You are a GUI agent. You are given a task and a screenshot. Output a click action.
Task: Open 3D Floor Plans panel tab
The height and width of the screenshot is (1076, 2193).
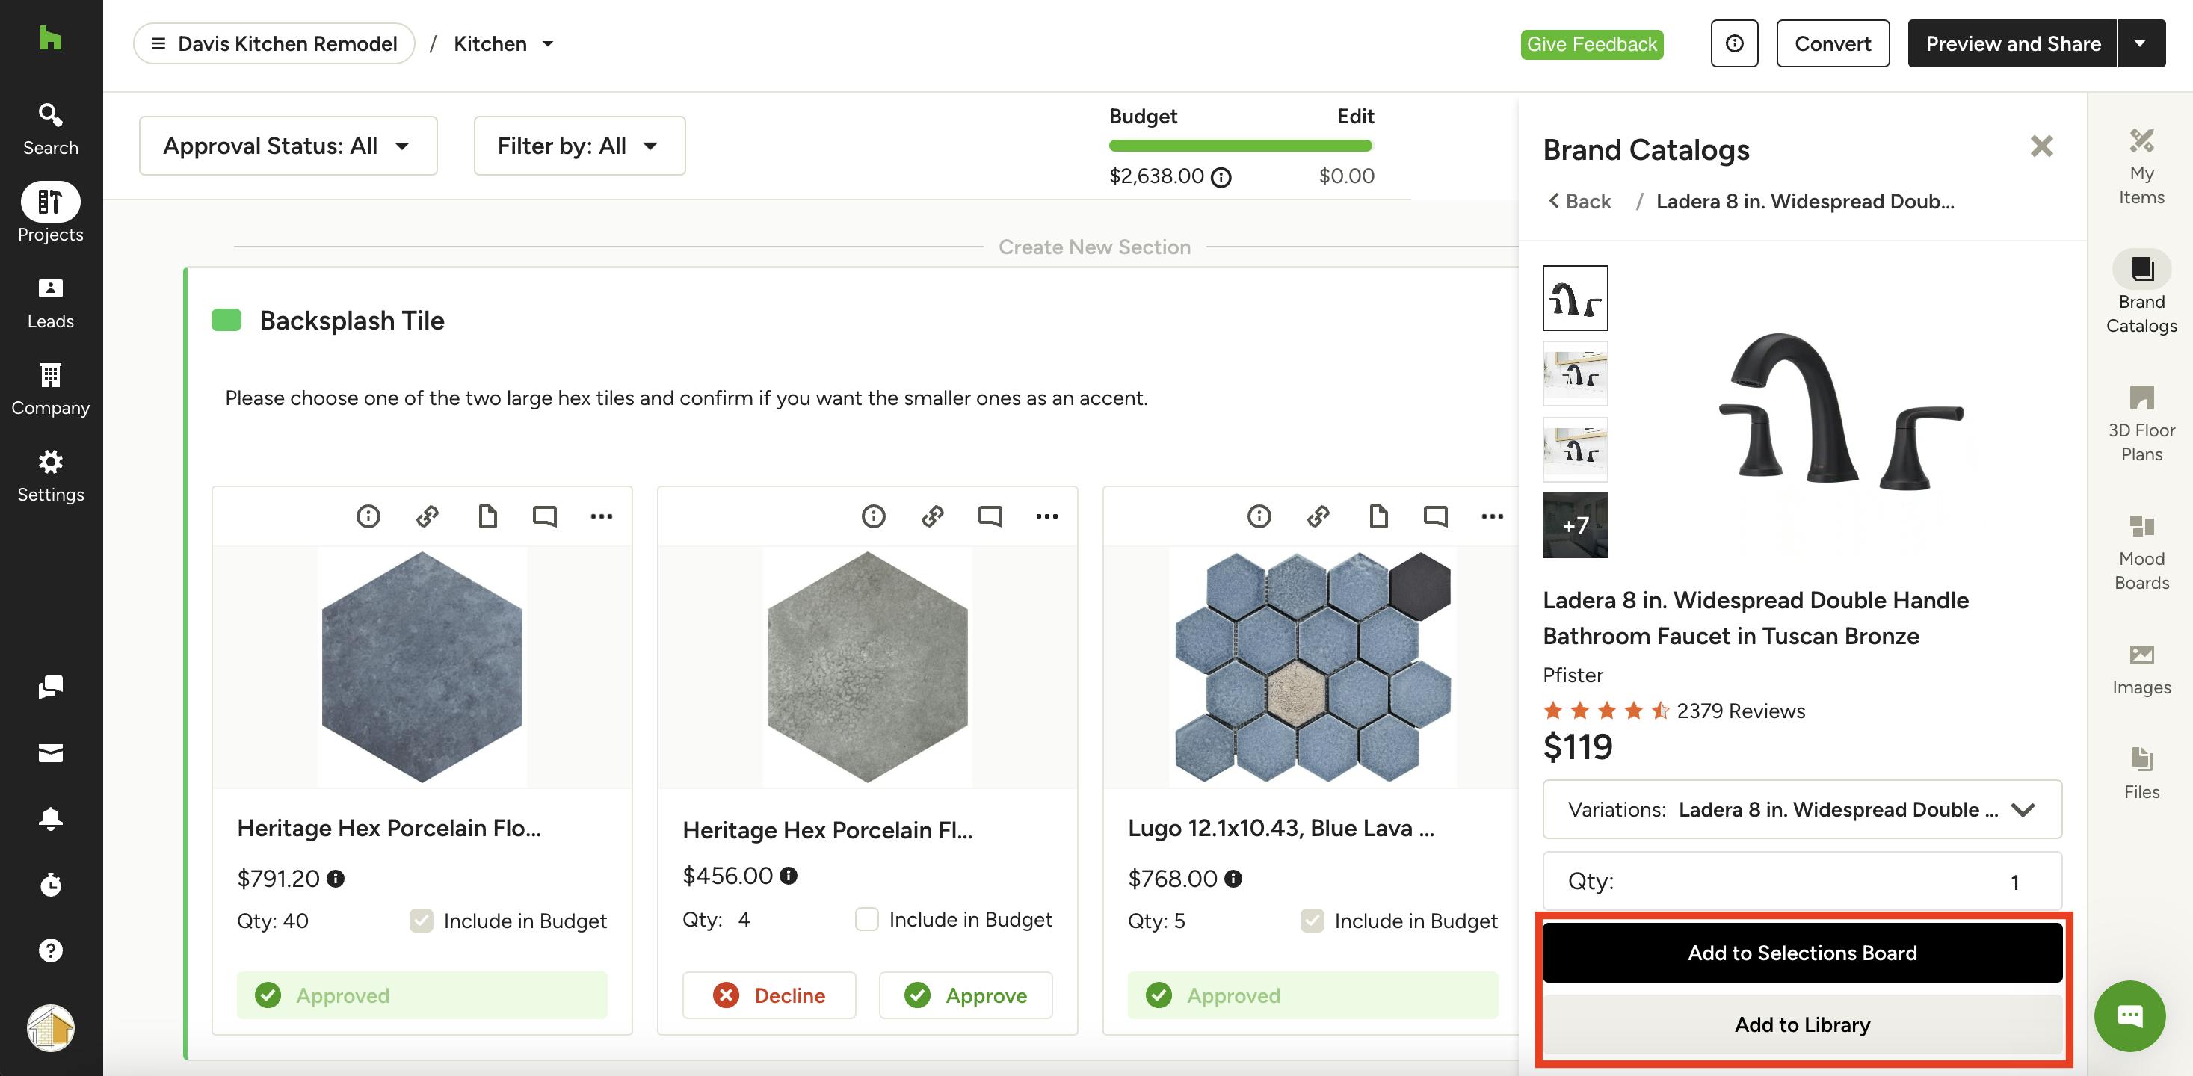point(2141,424)
